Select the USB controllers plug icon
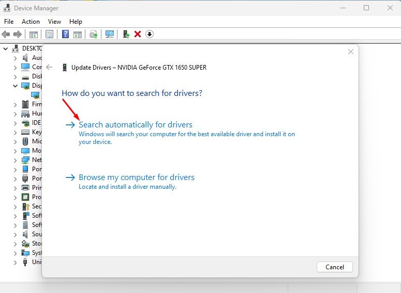401x293 pixels. [25, 262]
